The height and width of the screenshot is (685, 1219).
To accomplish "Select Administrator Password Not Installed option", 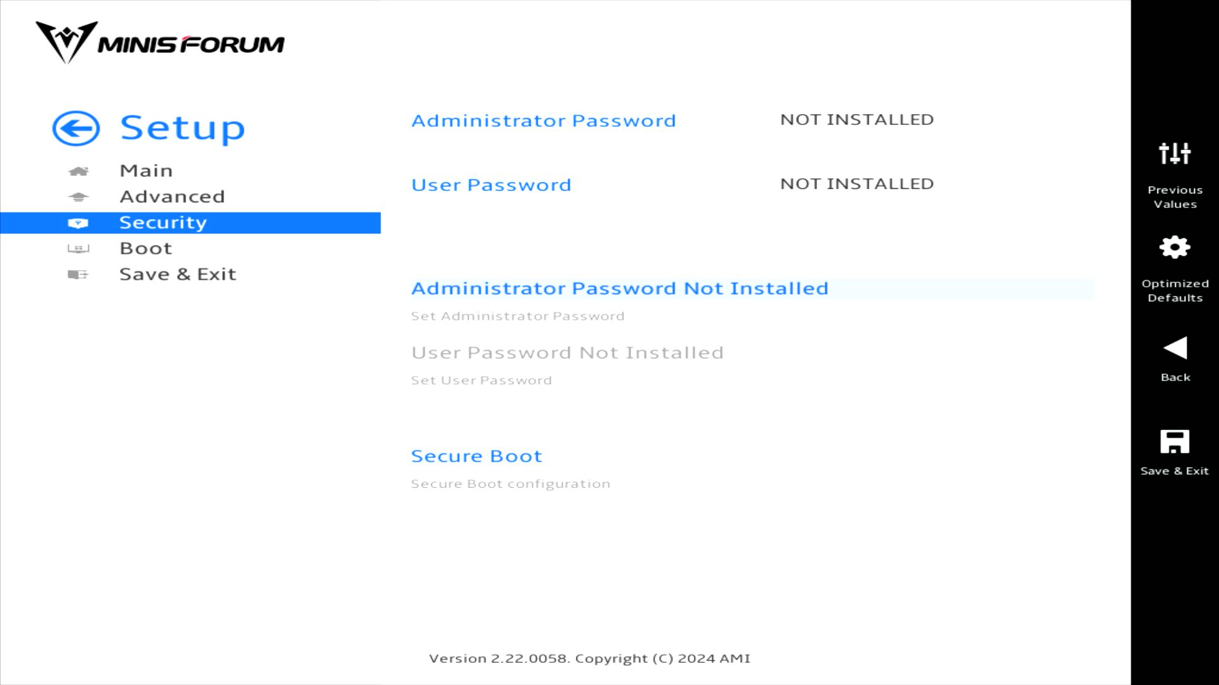I will click(620, 289).
